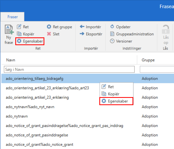Viewport: 174px width, 149px height.
Task: Click the Ret edit icon in ribbon
Action: pyautogui.click(x=19, y=27)
